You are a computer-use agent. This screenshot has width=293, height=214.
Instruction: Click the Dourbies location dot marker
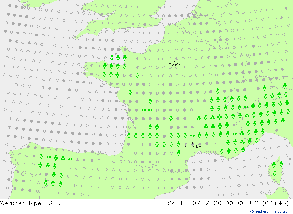192,143
